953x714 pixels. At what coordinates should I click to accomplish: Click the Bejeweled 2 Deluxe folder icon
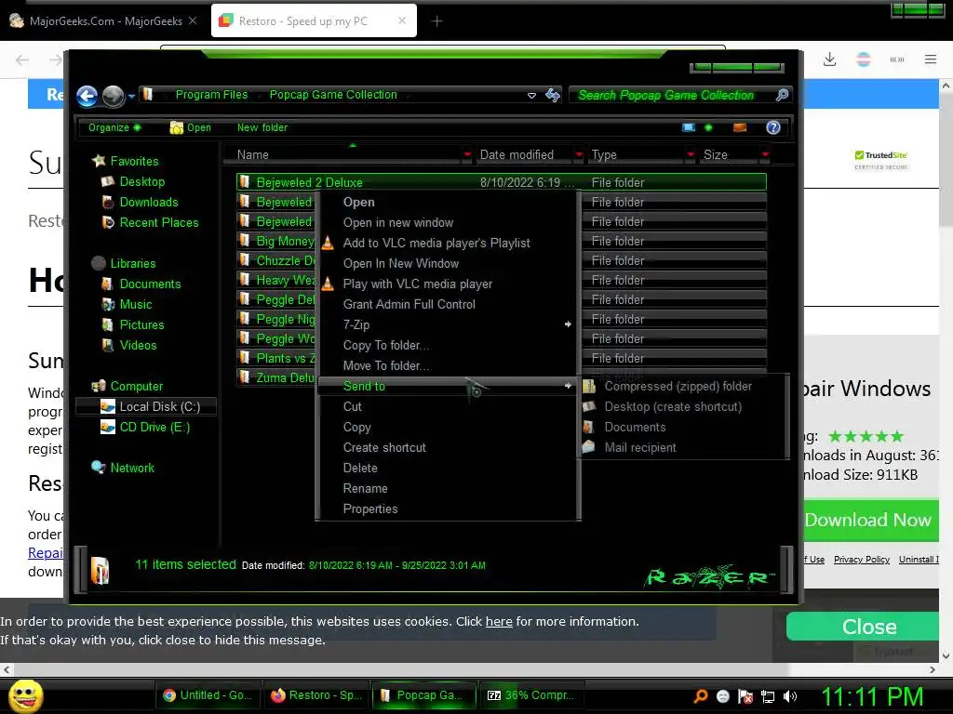tap(245, 182)
